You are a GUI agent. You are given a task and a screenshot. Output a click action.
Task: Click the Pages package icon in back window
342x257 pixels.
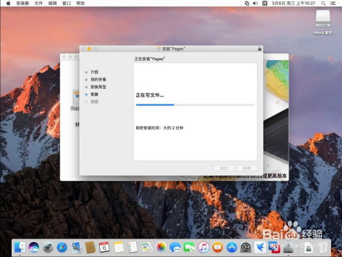coord(75,98)
